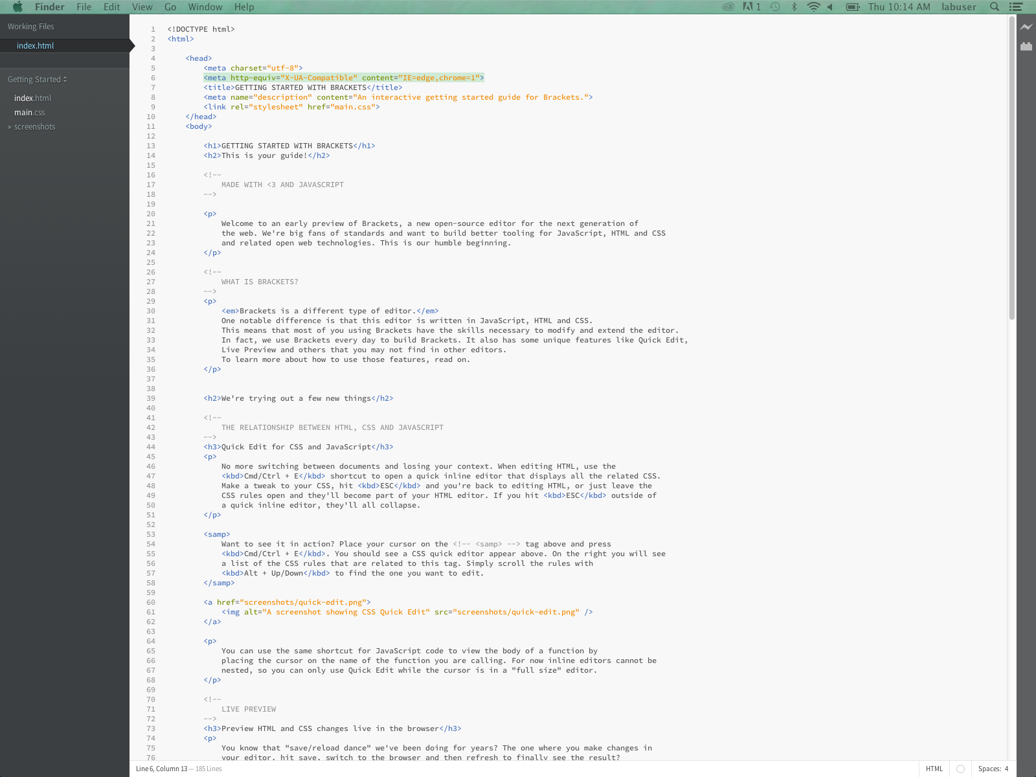Click the 'This is your guide!' h2 line

coord(267,155)
